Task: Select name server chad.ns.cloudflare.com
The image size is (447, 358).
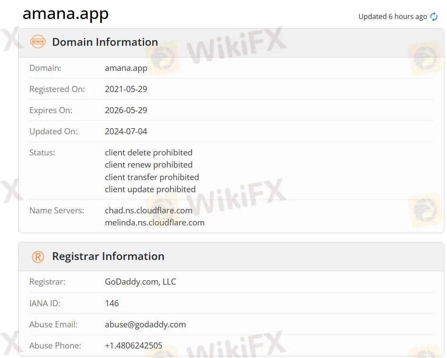Action: point(149,210)
